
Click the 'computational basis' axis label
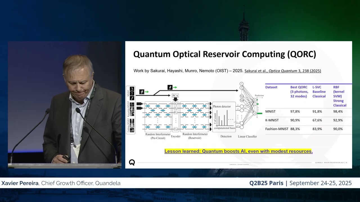(224, 128)
